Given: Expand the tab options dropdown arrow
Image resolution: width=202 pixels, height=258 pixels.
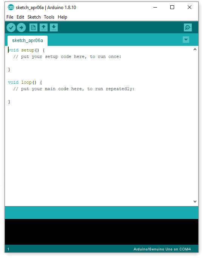Looking at the screenshot, I should click(x=186, y=40).
